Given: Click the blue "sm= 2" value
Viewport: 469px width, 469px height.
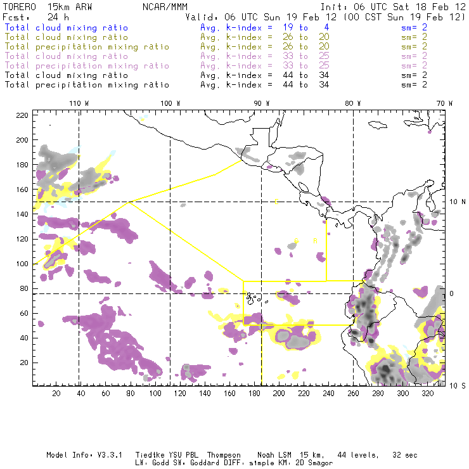Looking at the screenshot, I should coord(414,27).
